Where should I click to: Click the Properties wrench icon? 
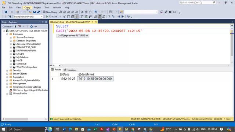pos(166,12)
